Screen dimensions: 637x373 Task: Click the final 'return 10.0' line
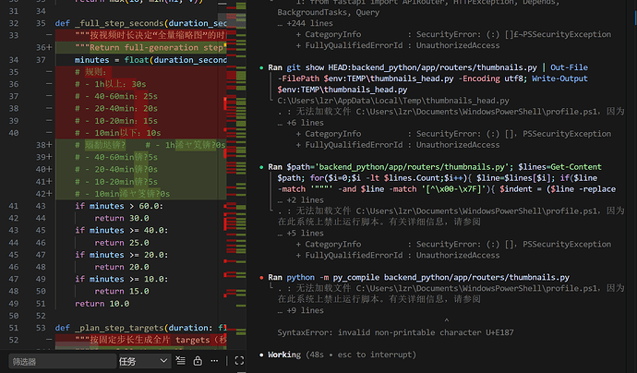tap(102, 304)
